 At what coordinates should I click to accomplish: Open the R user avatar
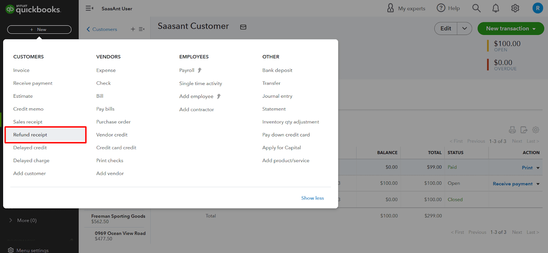[538, 8]
